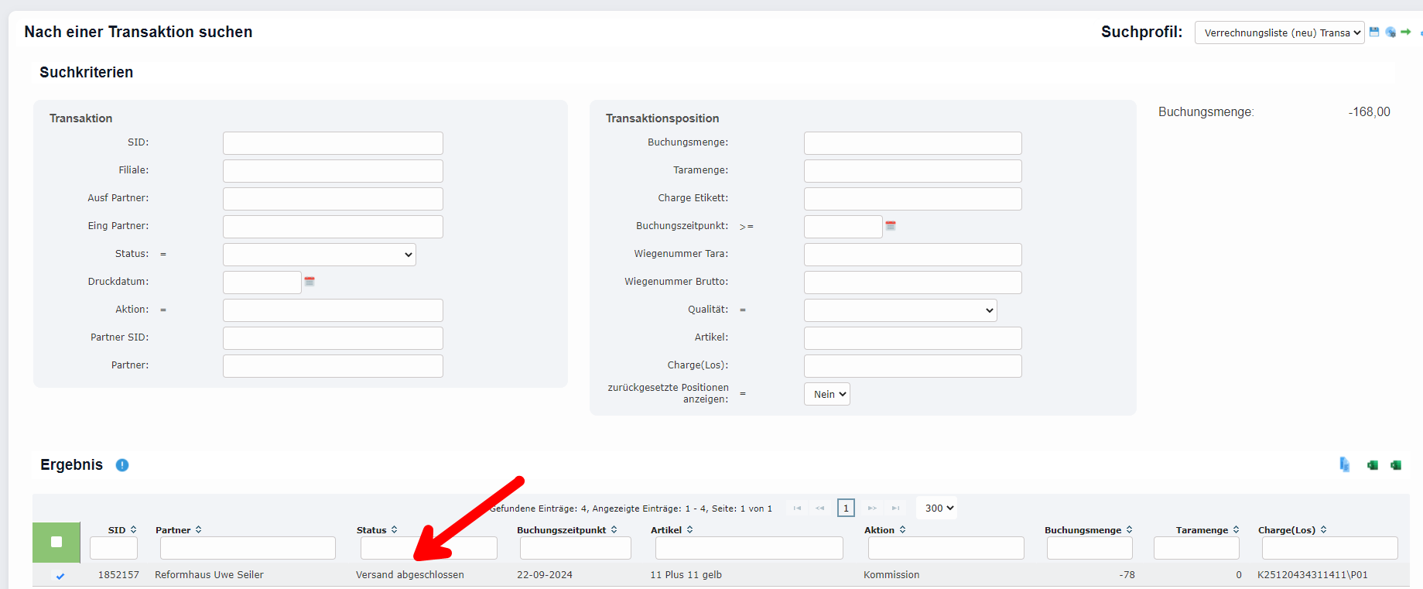
Task: Sort by the Buchungsmenge column header
Action: pos(1087,530)
